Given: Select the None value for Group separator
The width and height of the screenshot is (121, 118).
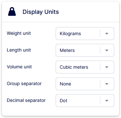Looking at the screenshot, I should (x=65, y=84).
